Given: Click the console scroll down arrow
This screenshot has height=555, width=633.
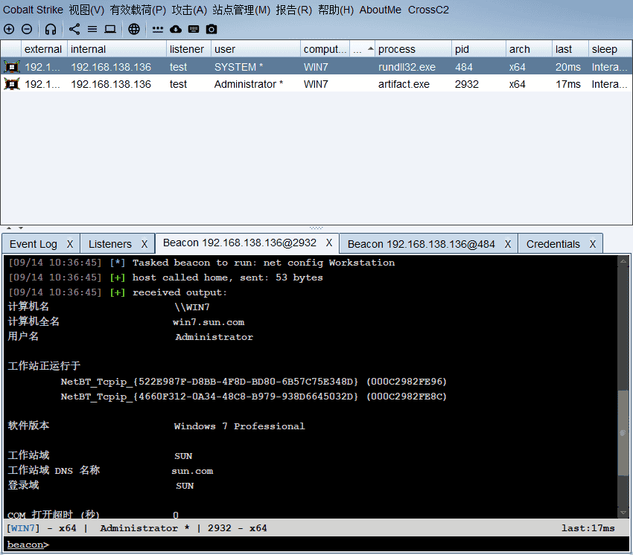Looking at the screenshot, I should 623,513.
